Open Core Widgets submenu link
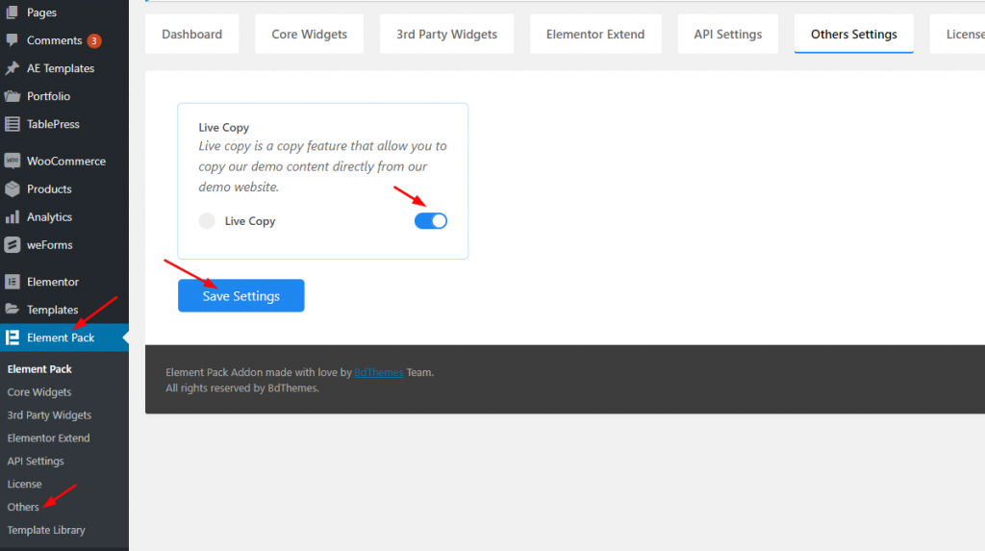The height and width of the screenshot is (551, 985). pyautogui.click(x=38, y=391)
